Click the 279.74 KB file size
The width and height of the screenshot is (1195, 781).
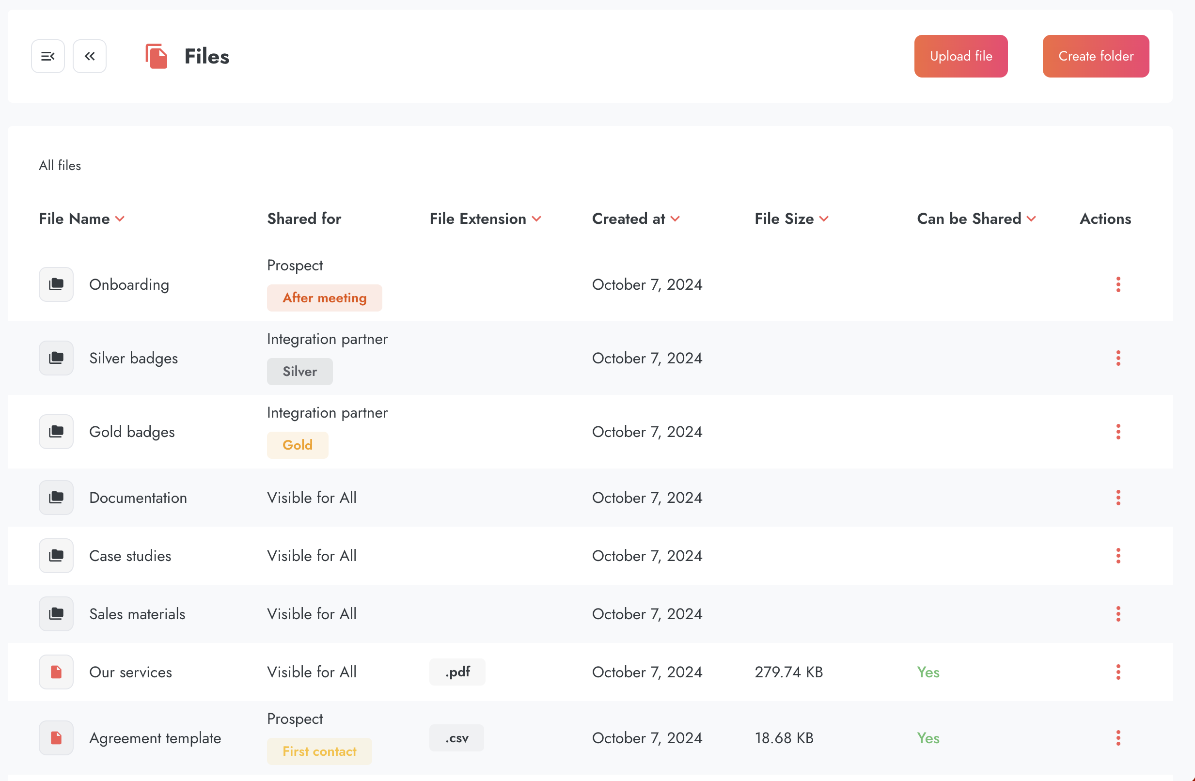[788, 672]
